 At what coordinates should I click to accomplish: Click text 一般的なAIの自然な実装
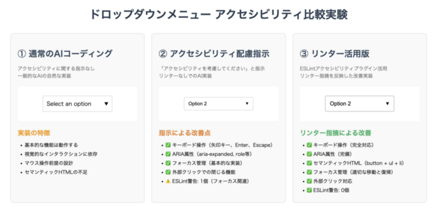point(44,76)
